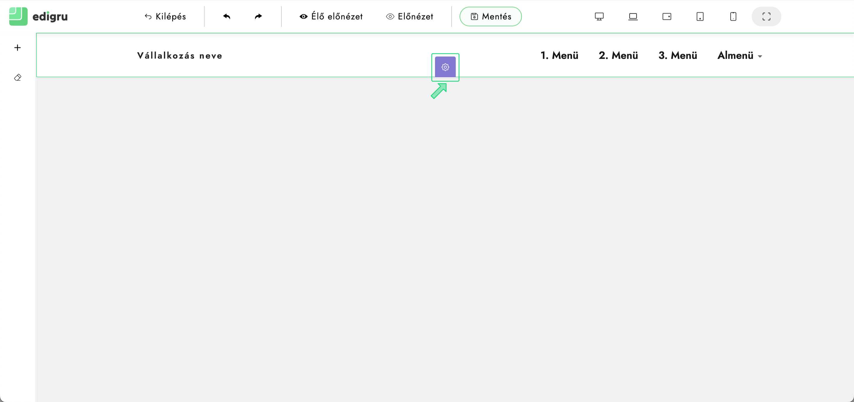Switch to mobile phone view
The height and width of the screenshot is (402, 854).
(733, 16)
